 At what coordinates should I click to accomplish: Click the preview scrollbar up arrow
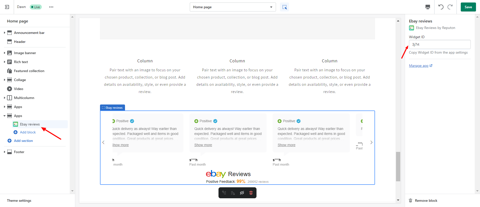pyautogui.click(x=398, y=21)
